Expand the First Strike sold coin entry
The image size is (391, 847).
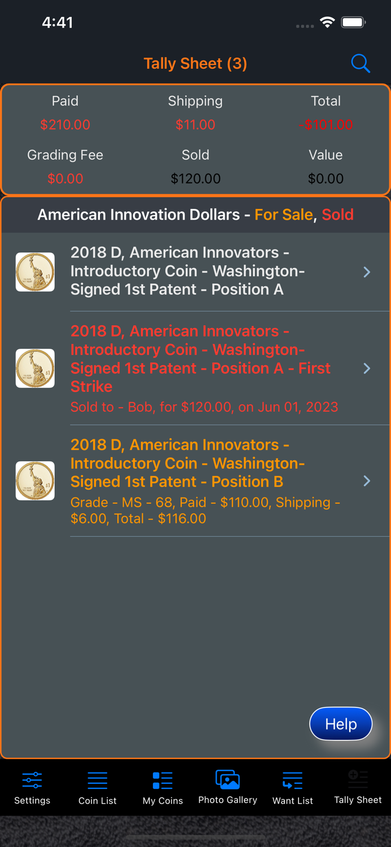pos(367,368)
